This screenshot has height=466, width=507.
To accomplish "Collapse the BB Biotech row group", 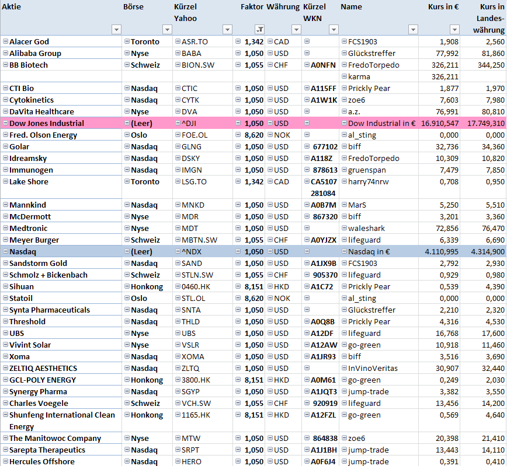I will click(5, 65).
